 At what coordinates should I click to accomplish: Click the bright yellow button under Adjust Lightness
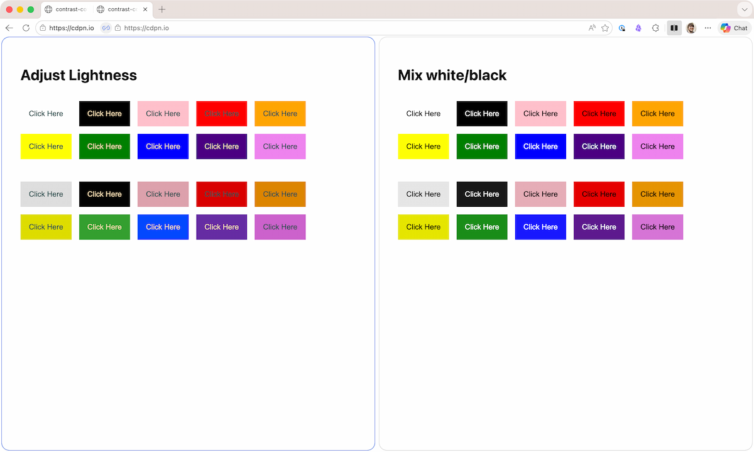point(46,146)
